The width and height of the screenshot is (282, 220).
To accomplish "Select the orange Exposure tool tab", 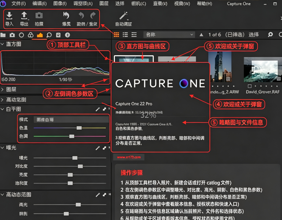I will point(40,35).
